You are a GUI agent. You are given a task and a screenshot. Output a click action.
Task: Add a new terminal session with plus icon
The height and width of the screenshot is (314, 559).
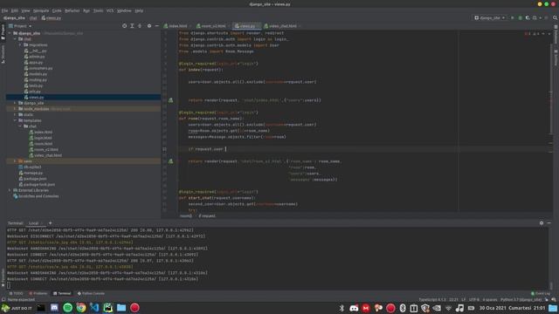click(x=51, y=223)
